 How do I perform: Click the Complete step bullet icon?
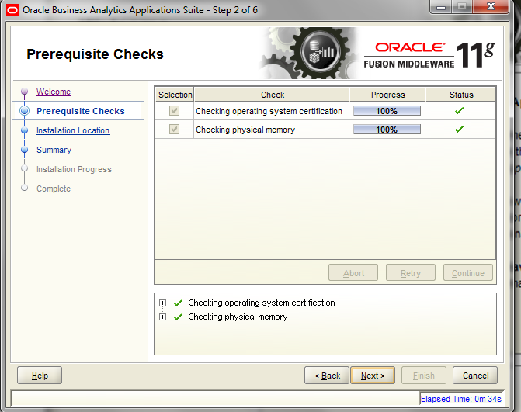coord(24,188)
